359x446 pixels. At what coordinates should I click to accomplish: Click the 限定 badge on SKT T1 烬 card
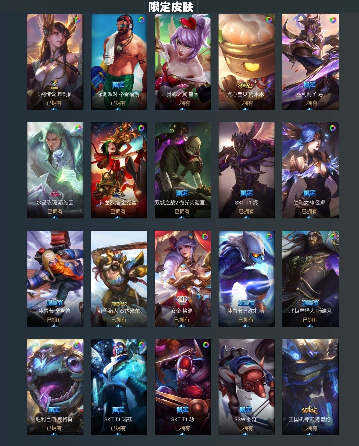pyautogui.click(x=246, y=193)
